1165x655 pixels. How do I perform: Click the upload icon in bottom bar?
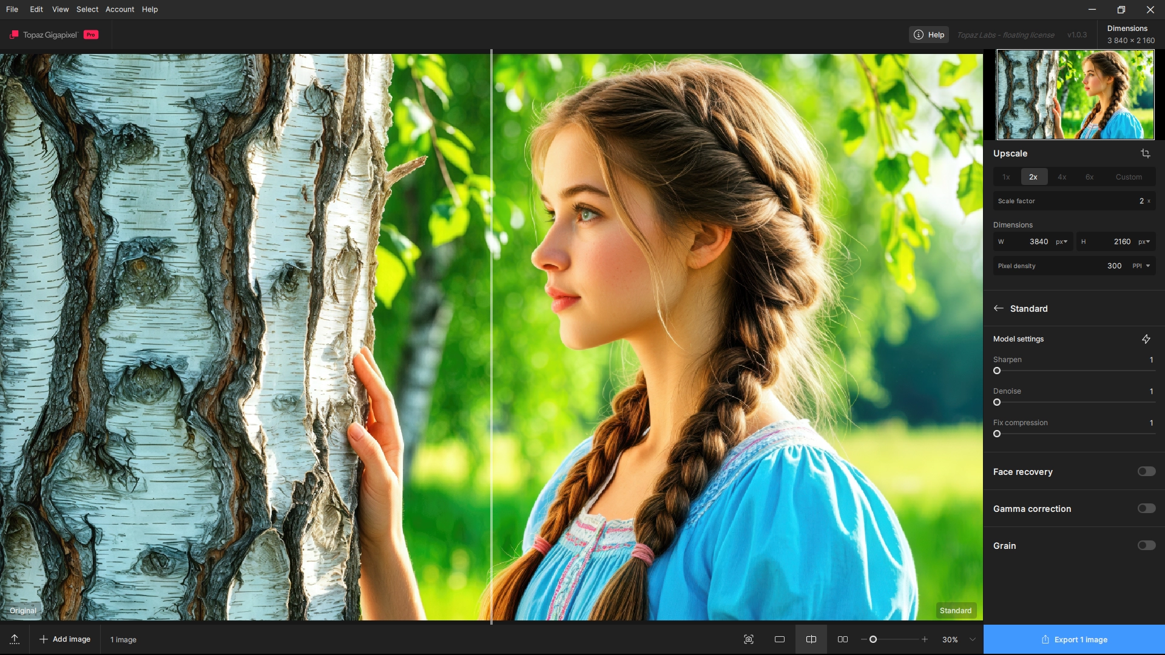coord(15,639)
